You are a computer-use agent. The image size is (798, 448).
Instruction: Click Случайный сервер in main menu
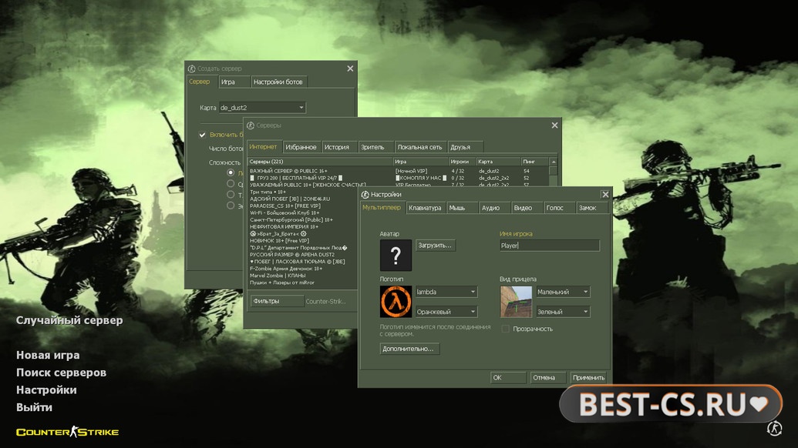point(69,320)
